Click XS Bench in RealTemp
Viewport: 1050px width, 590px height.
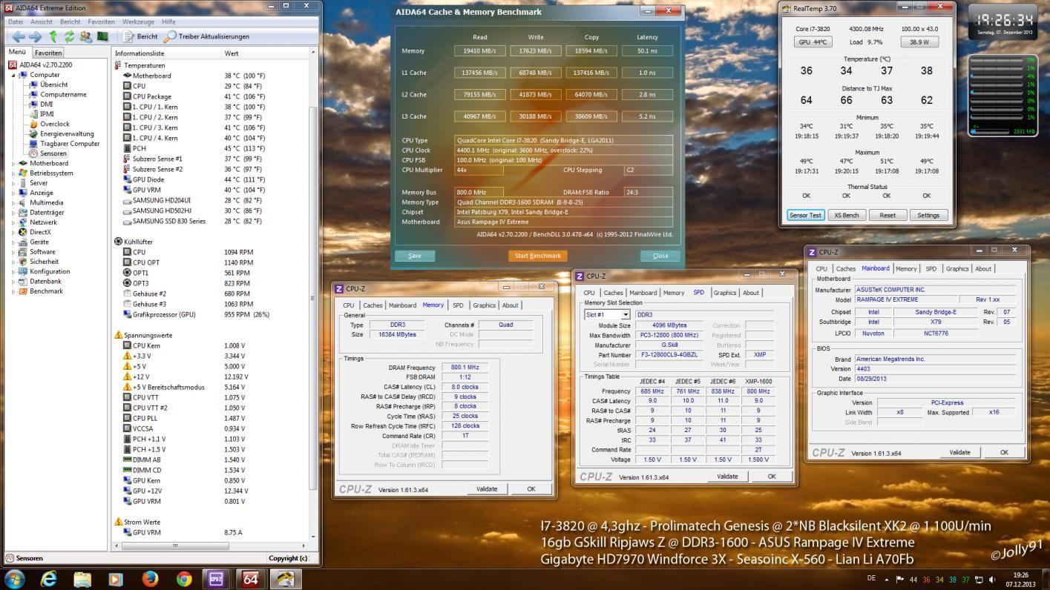[x=846, y=215]
